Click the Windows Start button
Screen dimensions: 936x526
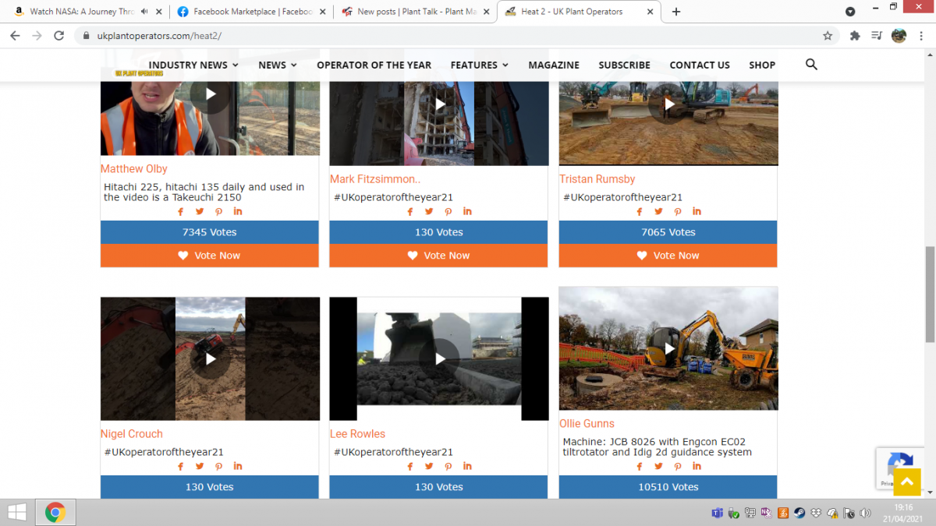[x=16, y=512]
